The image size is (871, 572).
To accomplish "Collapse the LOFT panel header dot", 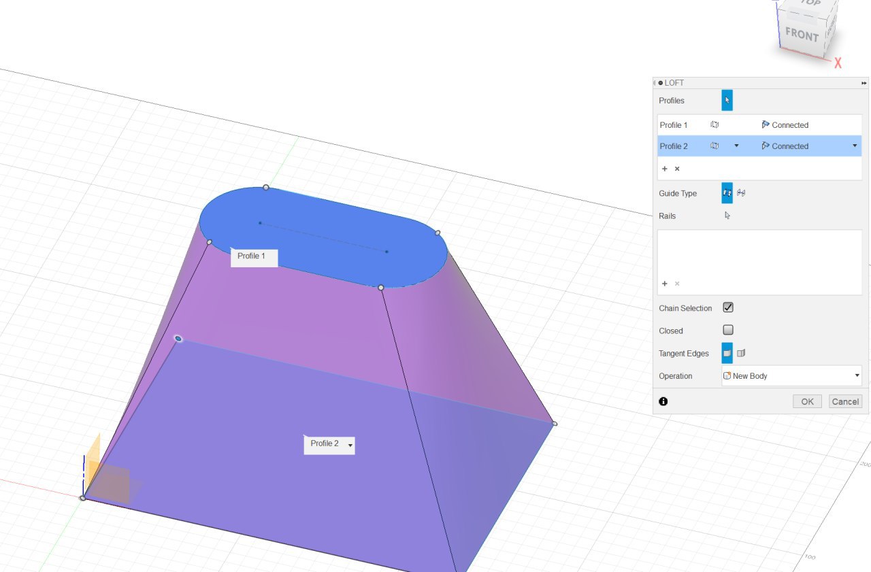I will [660, 83].
